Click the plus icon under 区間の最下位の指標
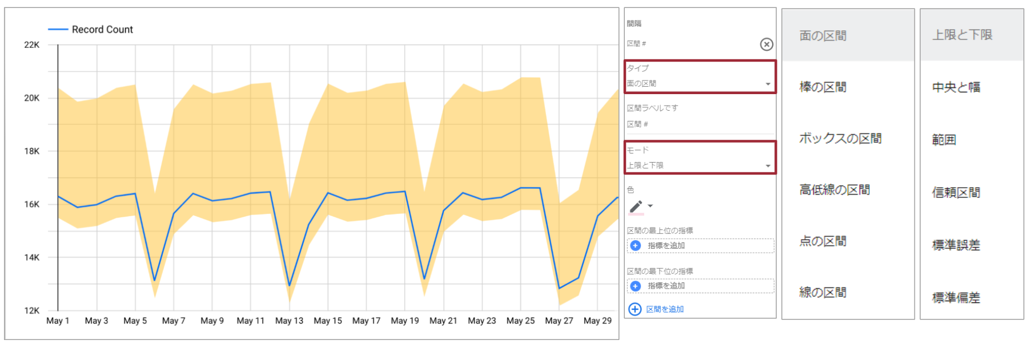The width and height of the screenshot is (1028, 344). 635,286
